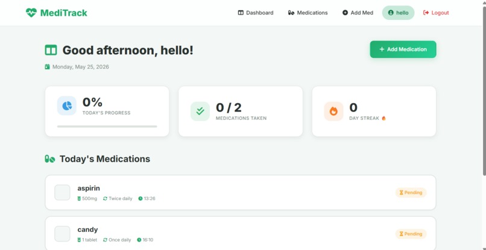This screenshot has width=486, height=250.
Task: Check the candy medication checkbox
Action: 62,234
